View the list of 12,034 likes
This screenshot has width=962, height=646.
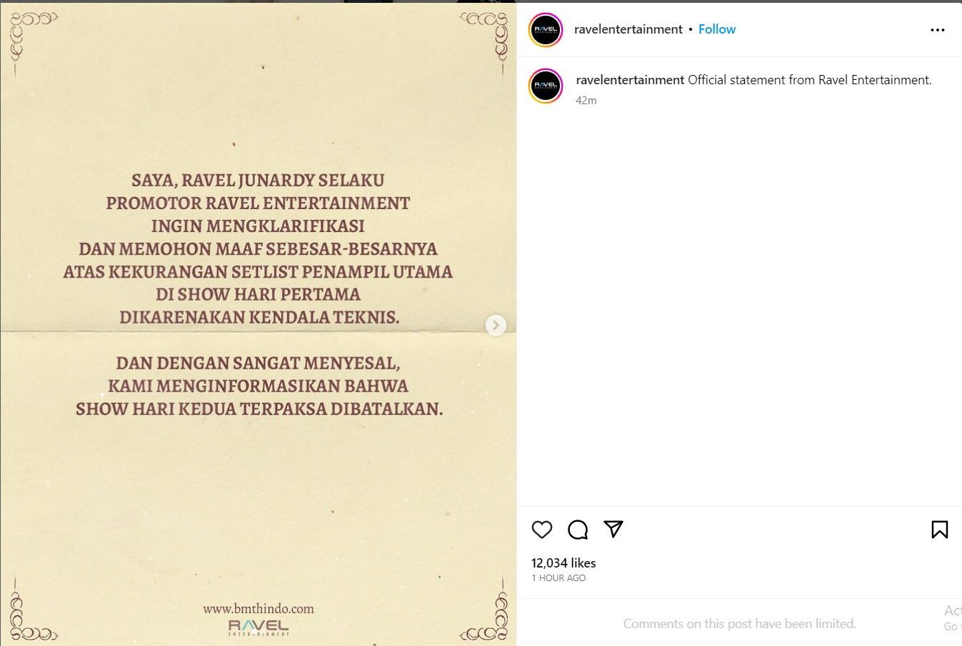[563, 563]
